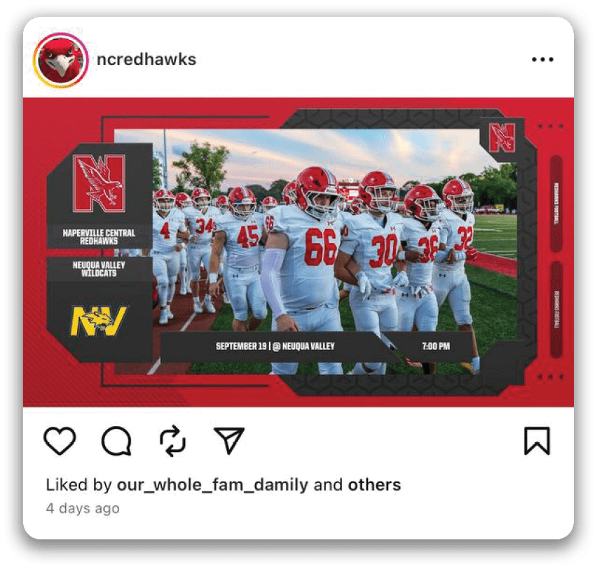Viewport: 597px width, 569px height.
Task: Like the post with the heart icon
Action: (60, 441)
